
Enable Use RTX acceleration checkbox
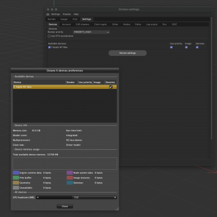click(49, 36)
